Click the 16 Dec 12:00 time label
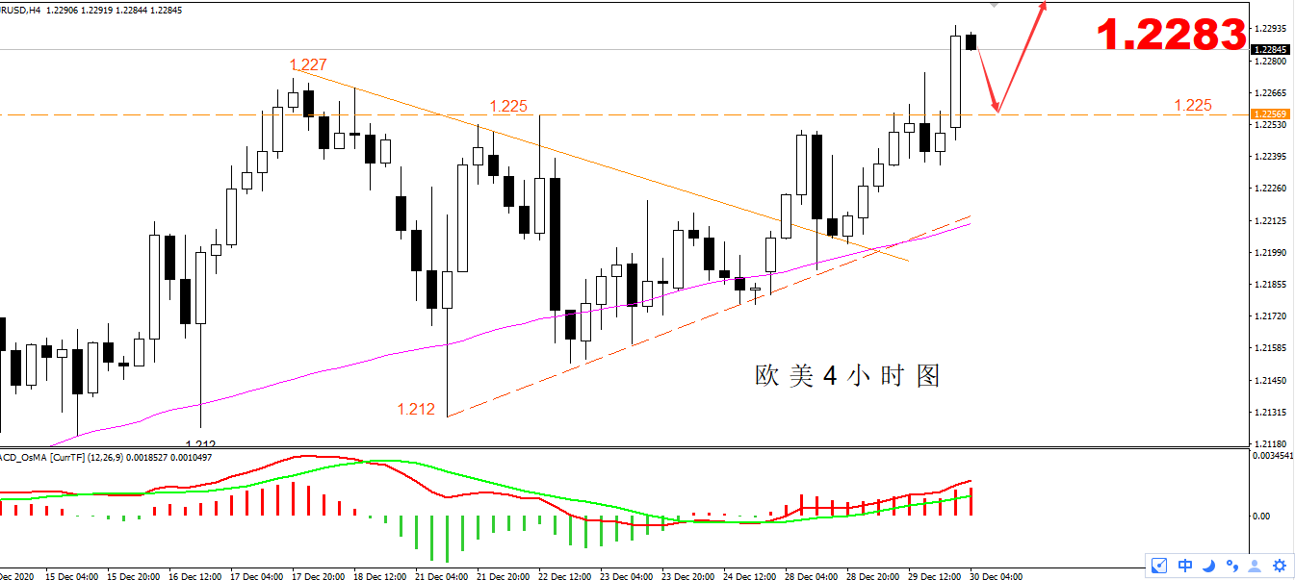The height and width of the screenshot is (580, 1295). (x=197, y=576)
